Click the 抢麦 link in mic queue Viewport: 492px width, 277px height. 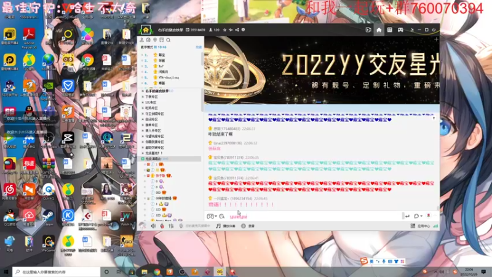pos(199,47)
